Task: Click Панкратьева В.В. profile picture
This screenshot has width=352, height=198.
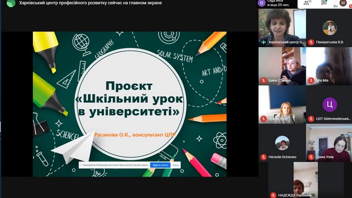Action: click(x=329, y=28)
